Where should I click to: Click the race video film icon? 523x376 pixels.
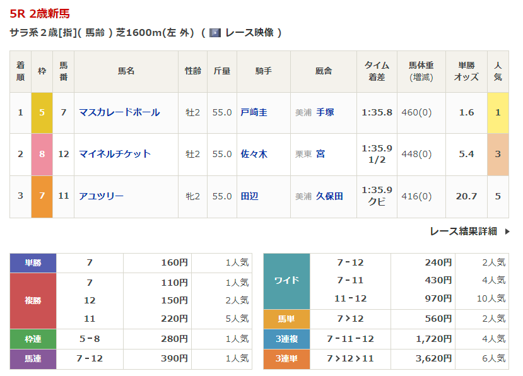tap(215, 33)
